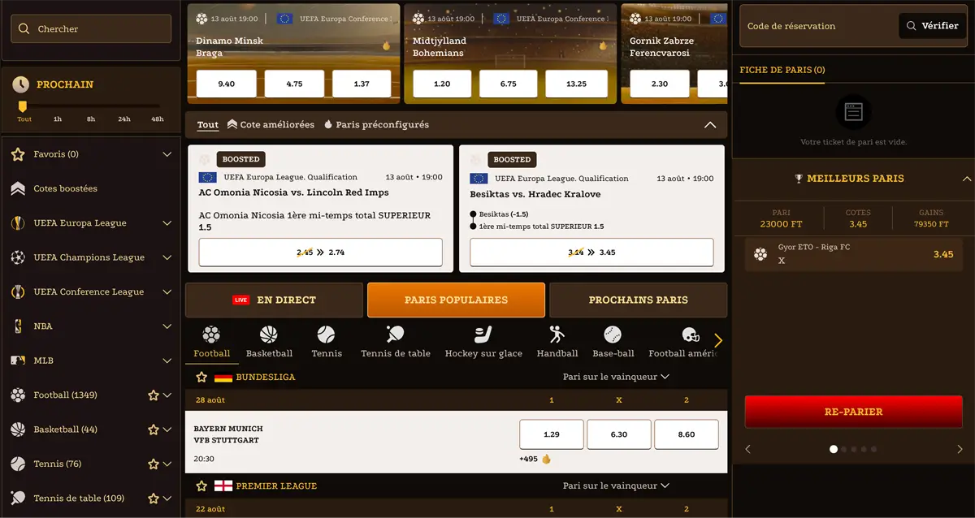Click the star icon next to Tennis de table (109)

pyautogui.click(x=153, y=499)
